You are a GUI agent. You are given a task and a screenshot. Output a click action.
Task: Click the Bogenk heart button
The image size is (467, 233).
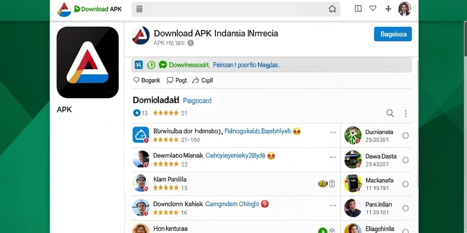tap(146, 80)
